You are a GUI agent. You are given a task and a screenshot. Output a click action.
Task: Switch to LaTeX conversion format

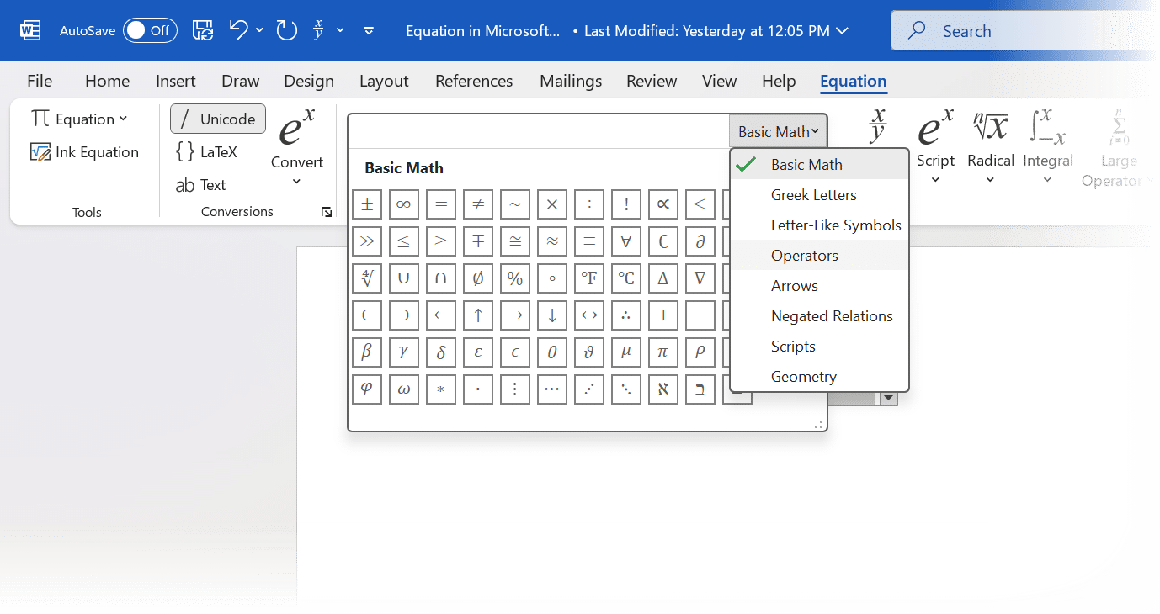point(207,152)
